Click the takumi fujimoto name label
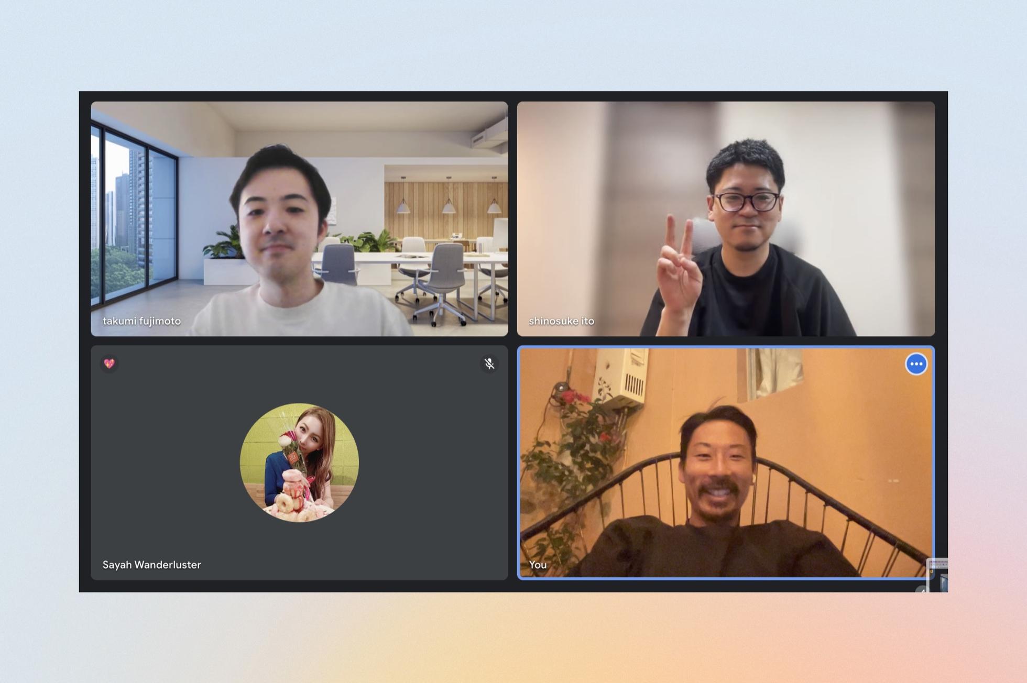The height and width of the screenshot is (683, 1027). [x=141, y=321]
